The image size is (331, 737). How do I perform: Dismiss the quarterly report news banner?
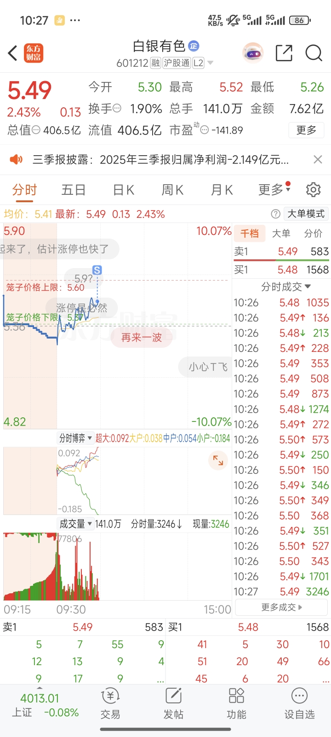[318, 159]
